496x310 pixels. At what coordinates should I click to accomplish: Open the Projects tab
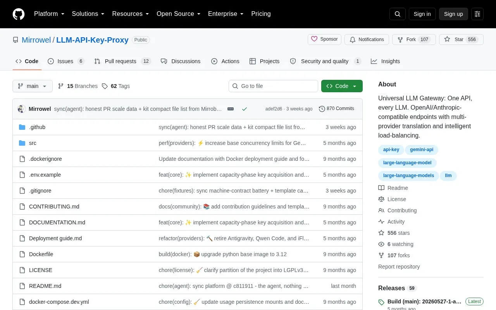tap(264, 61)
